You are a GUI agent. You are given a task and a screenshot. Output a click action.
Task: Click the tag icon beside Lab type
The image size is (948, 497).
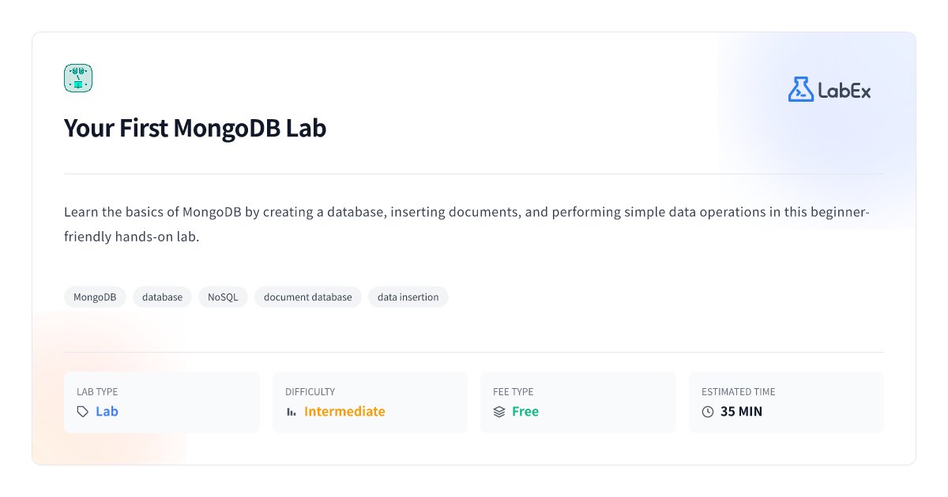click(81, 411)
